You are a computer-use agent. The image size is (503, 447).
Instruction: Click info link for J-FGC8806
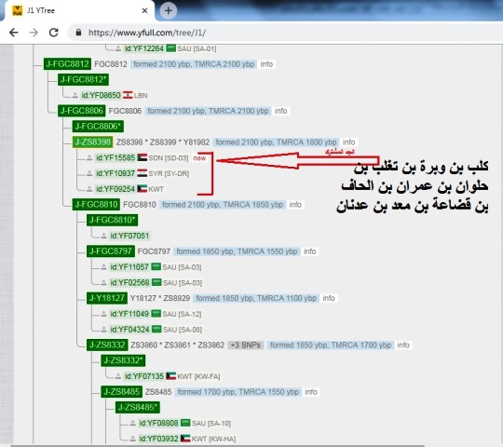pos(280,111)
